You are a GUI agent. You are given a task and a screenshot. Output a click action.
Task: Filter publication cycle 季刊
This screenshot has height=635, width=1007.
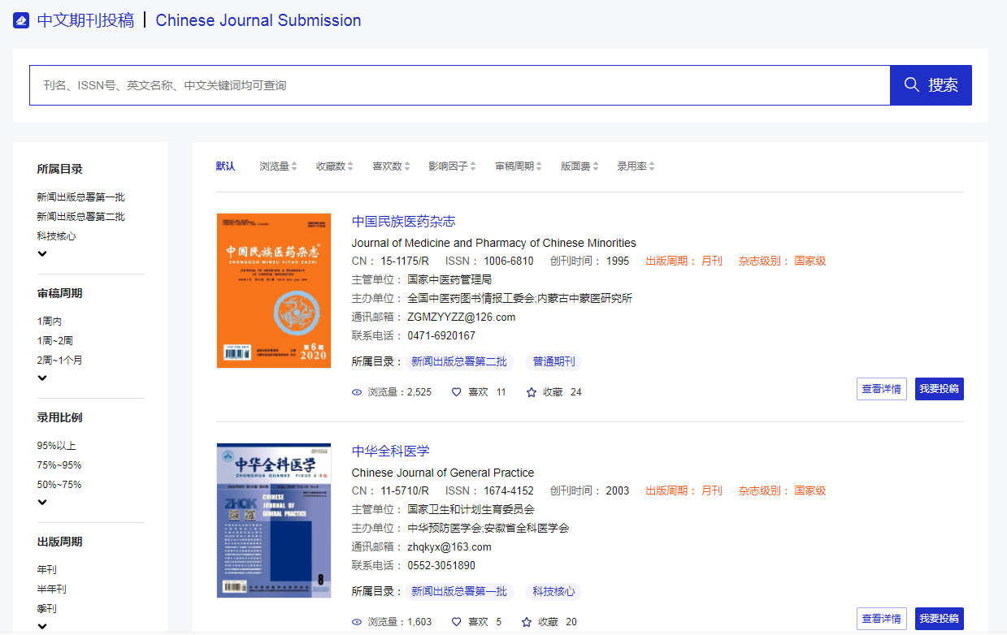click(46, 609)
